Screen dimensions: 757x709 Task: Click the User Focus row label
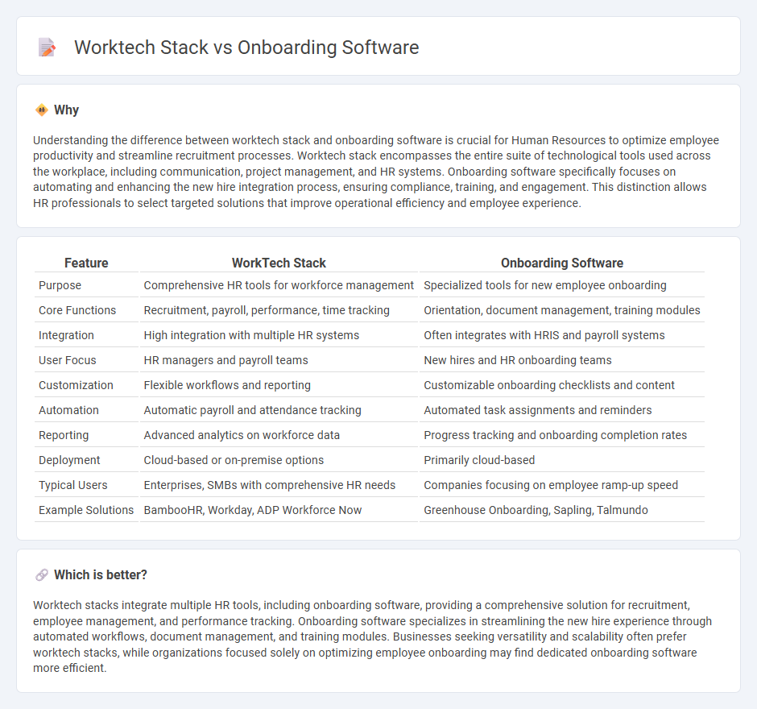tap(68, 360)
